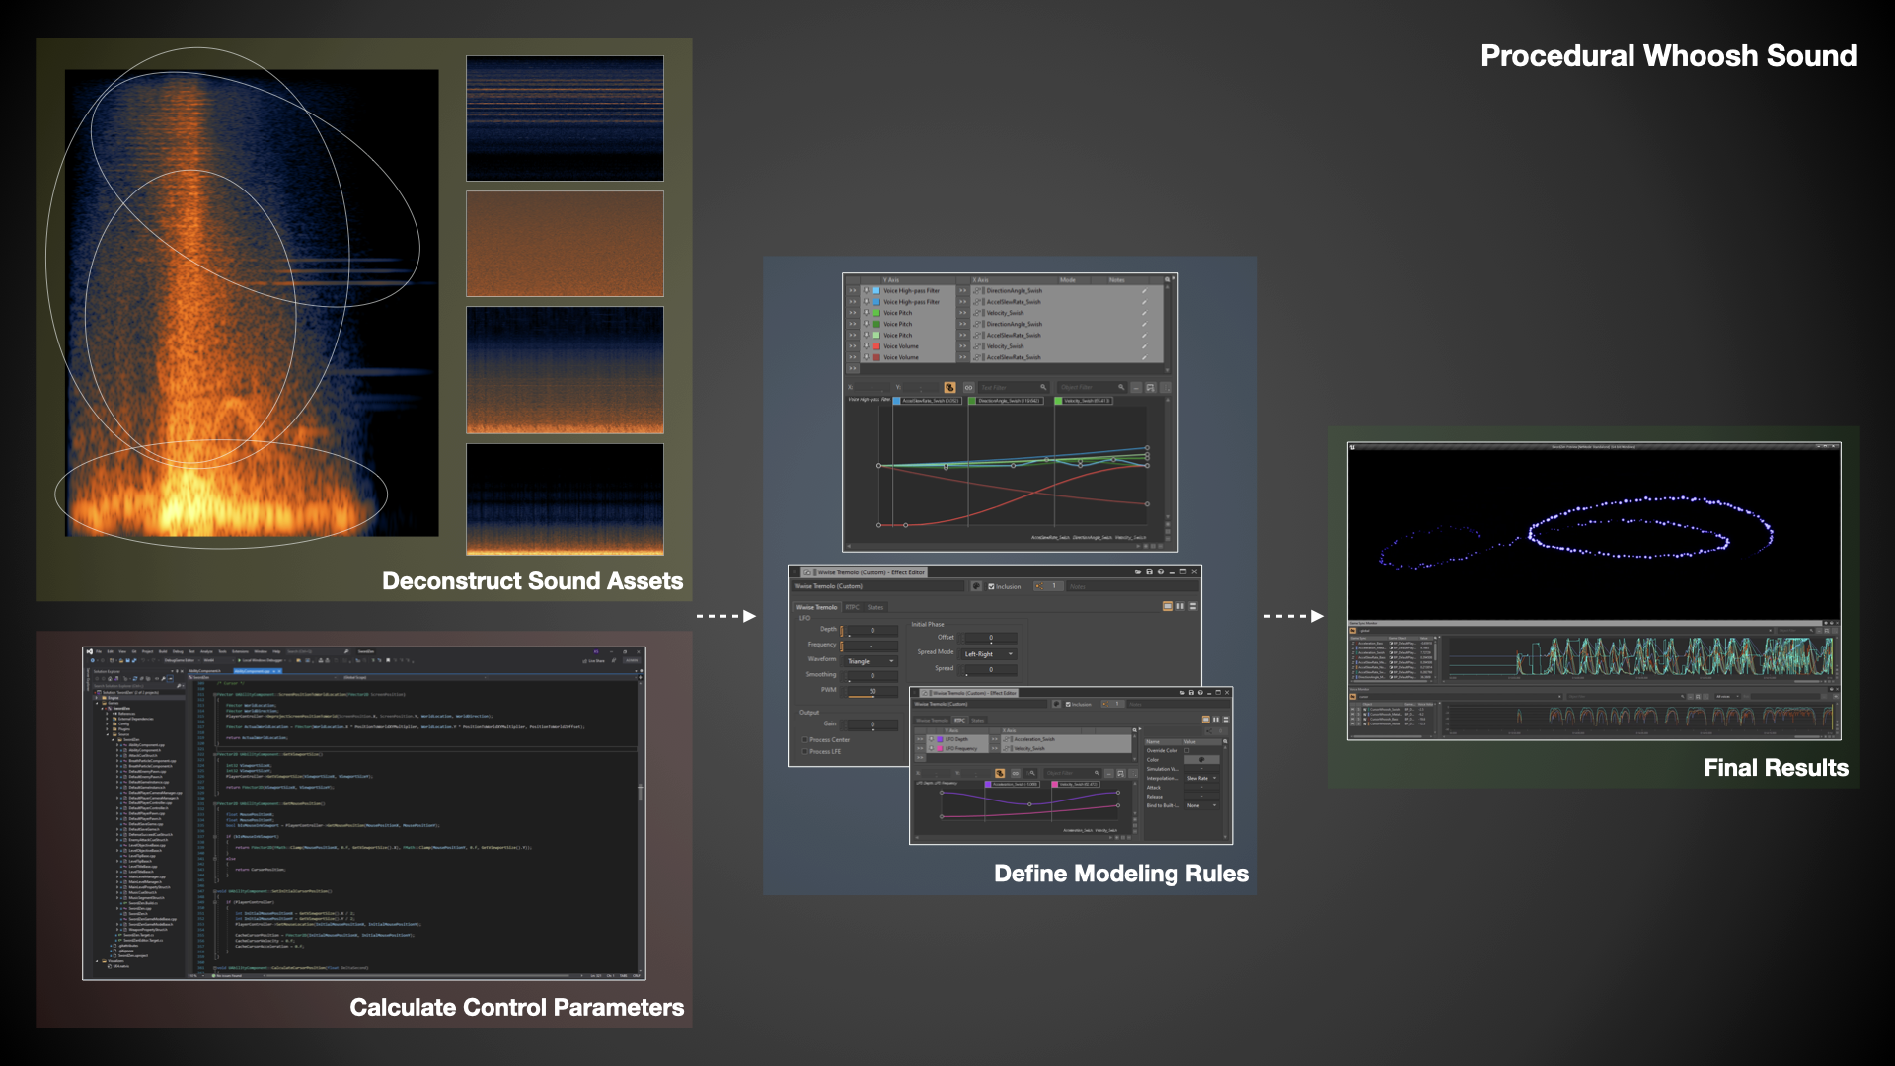The width and height of the screenshot is (1895, 1066).
Task: Click the purple LFO Depth color swatch
Action: point(940,739)
